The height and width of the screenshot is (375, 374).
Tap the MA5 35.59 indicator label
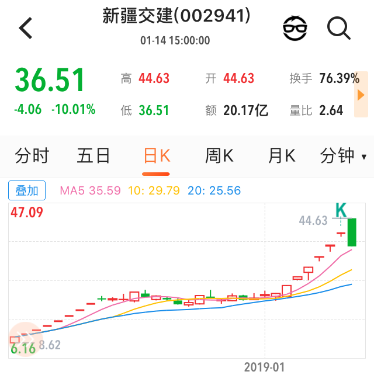[90, 190]
